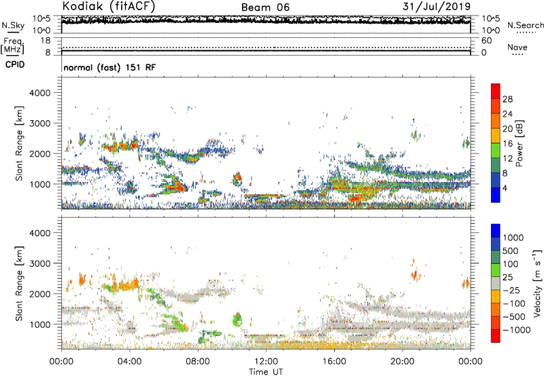The height and width of the screenshot is (376, 544).
Task: Click the 31/Jul/2019 date label
Action: (x=437, y=6)
